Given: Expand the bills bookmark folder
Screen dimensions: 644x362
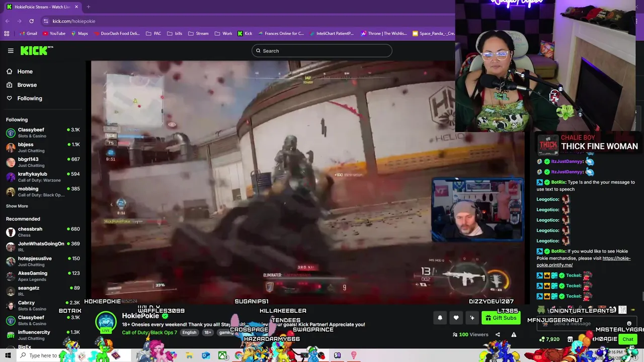Looking at the screenshot, I should click(x=174, y=34).
